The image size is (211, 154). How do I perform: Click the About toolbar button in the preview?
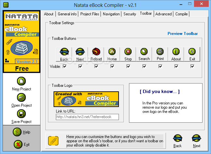[x=176, y=54]
